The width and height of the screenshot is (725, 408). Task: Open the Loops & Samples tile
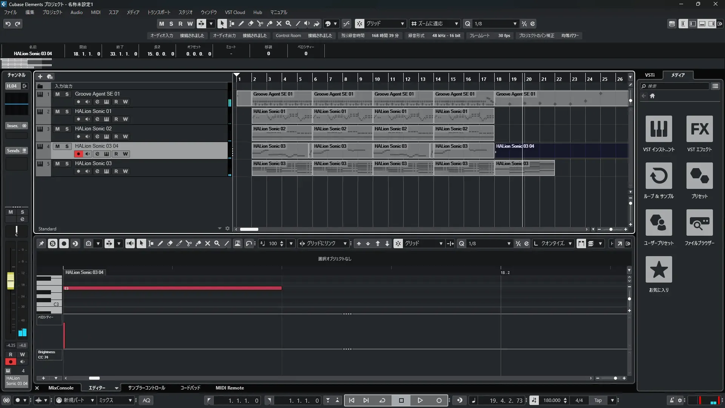coord(659,176)
